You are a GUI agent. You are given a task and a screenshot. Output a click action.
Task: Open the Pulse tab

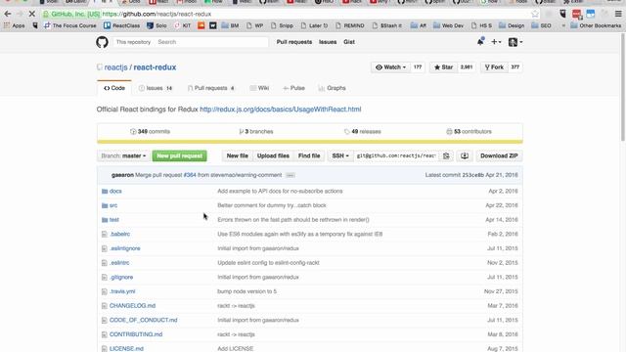tap(293, 88)
